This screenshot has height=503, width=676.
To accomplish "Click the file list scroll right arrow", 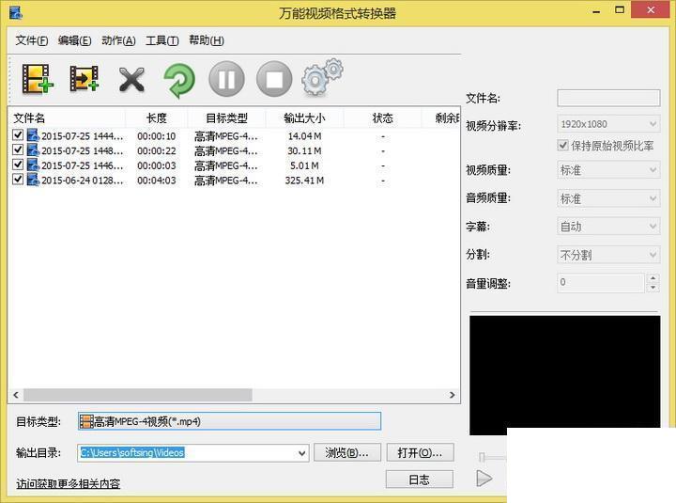I will pos(452,395).
